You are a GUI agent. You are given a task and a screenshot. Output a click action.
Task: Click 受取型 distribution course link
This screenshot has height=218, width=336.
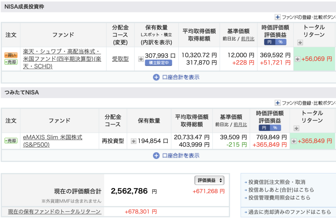120,59
